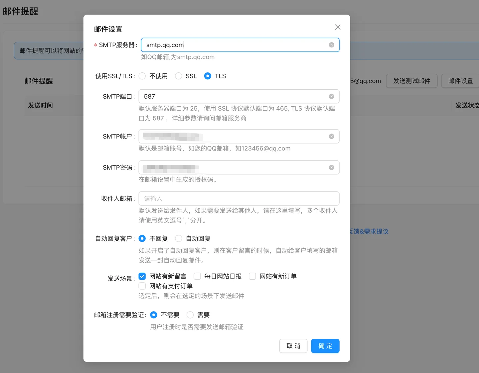The image size is (479, 373).
Task: Close the 邮件设置 dialog with X
Action: (x=338, y=27)
